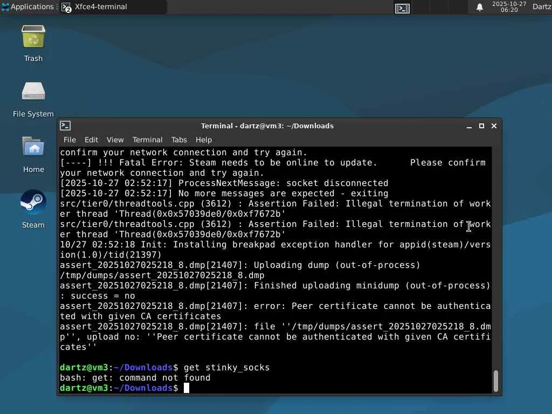The height and width of the screenshot is (414, 552).
Task: Open the Edit menu in the terminal
Action: tap(91, 140)
